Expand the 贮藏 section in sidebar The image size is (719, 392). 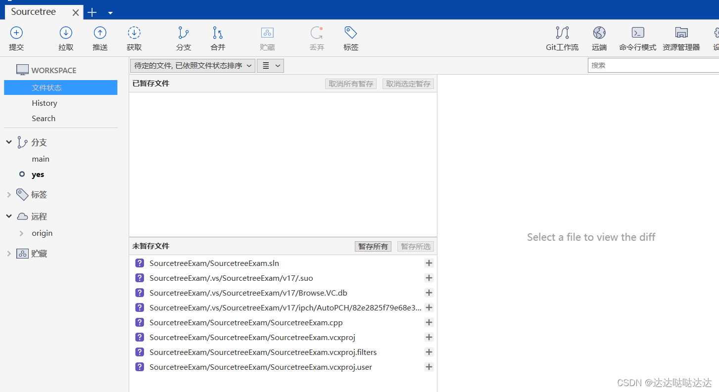point(9,254)
